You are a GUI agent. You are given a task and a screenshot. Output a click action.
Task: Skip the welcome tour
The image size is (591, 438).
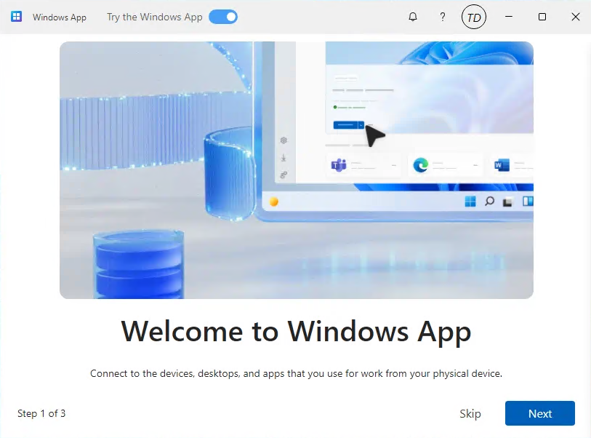tap(470, 413)
